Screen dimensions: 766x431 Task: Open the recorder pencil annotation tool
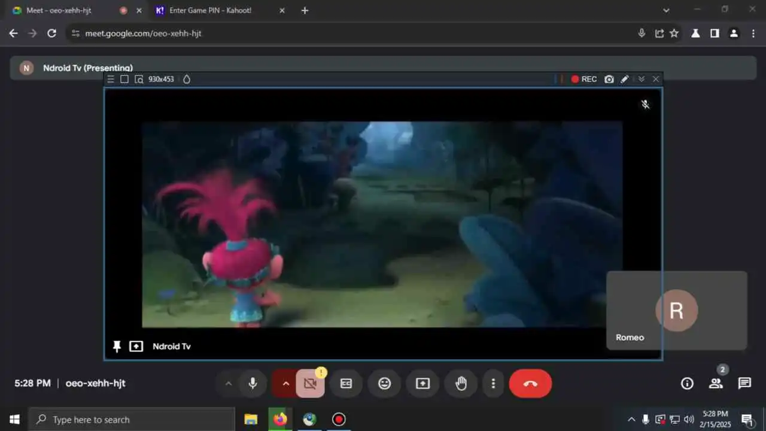(x=625, y=79)
